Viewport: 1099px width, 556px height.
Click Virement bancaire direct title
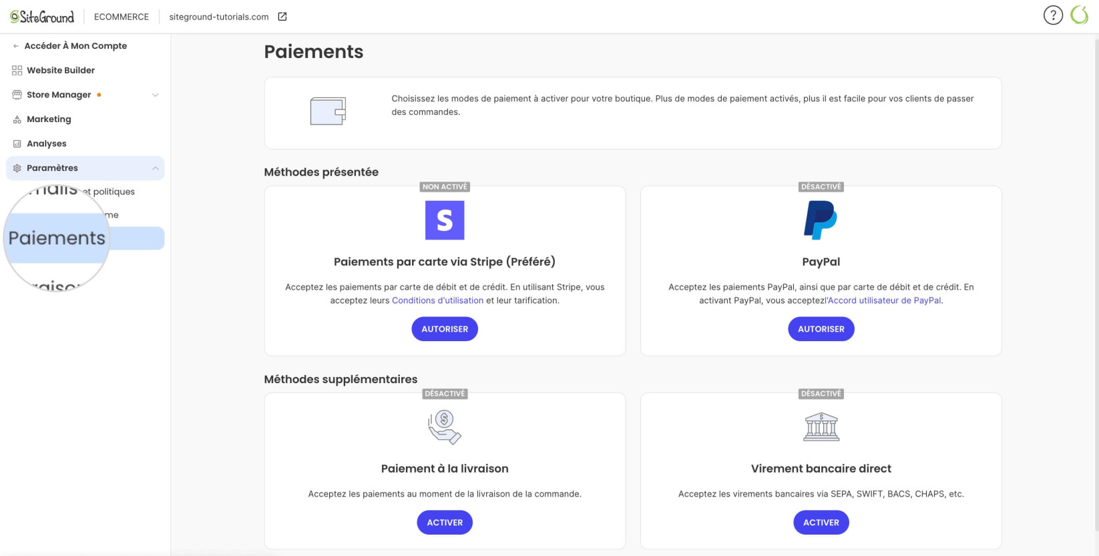coord(821,469)
